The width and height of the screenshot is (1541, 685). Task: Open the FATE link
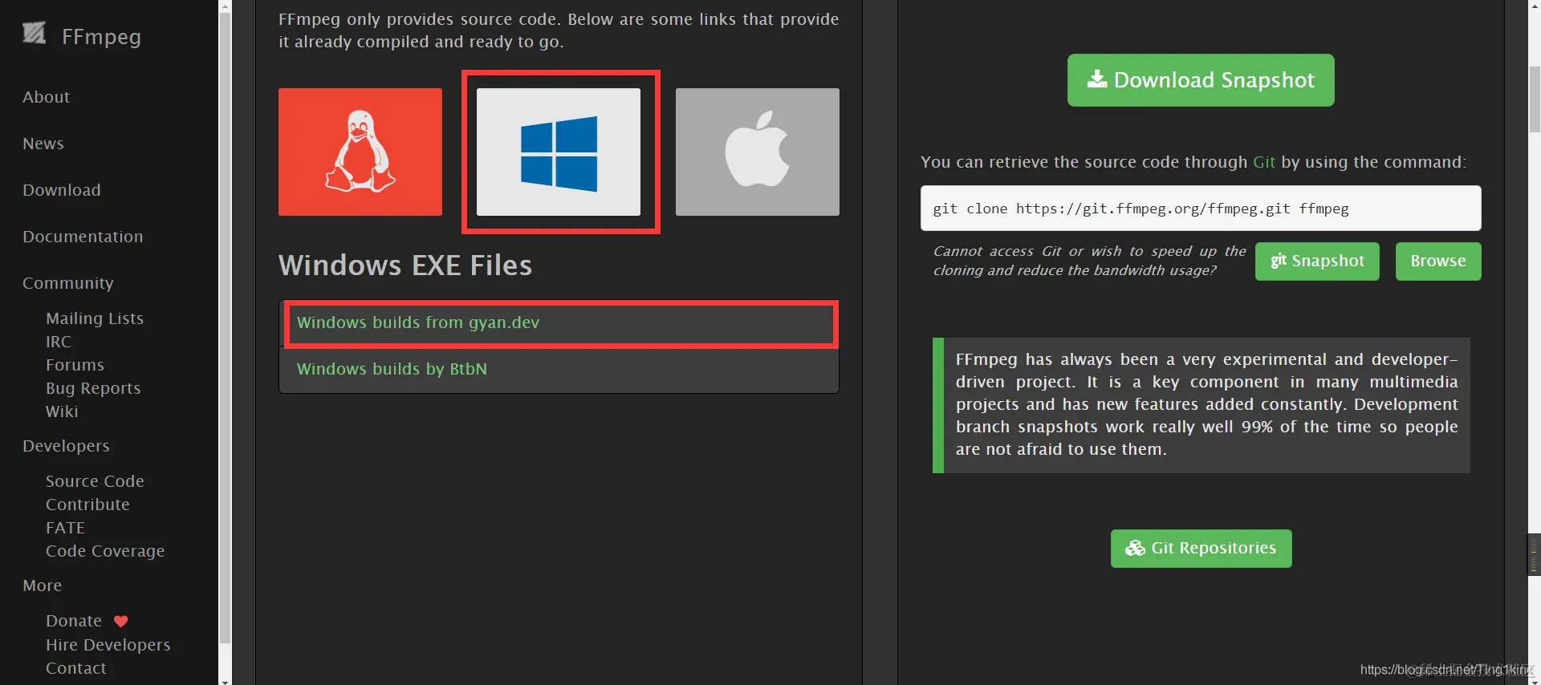click(x=65, y=528)
